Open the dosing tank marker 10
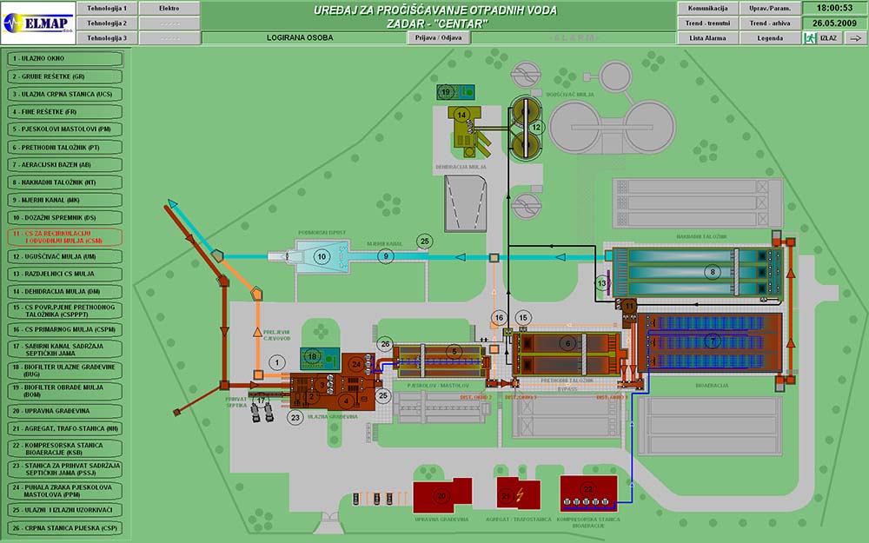The height and width of the screenshot is (543, 869). coord(321,256)
